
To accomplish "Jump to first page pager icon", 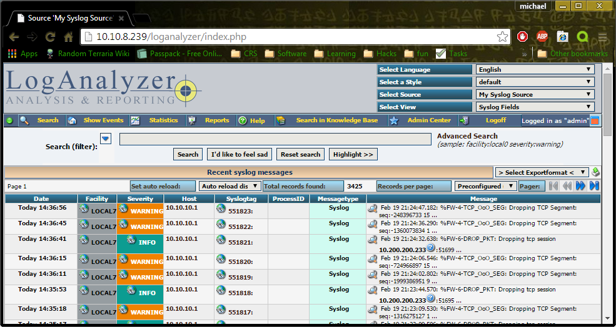I will point(553,186).
